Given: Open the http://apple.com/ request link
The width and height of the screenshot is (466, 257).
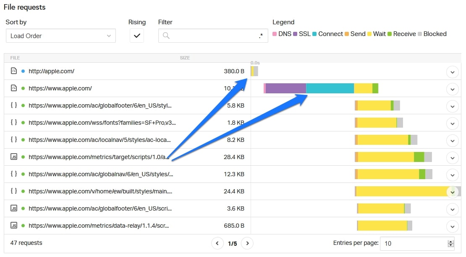Looking at the screenshot, I should [51, 71].
